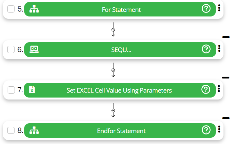The height and width of the screenshot is (144, 242).
Task: Collapse the Set EXCEL Cell Value block
Action: pyautogui.click(x=226, y=77)
